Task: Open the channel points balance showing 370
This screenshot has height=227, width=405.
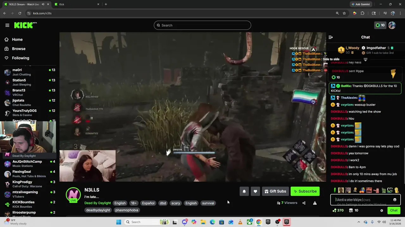Action: click(338, 210)
